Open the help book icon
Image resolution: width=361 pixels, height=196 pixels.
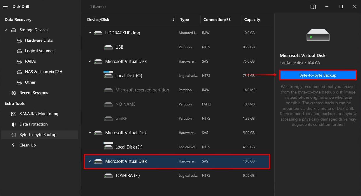tap(313, 7)
